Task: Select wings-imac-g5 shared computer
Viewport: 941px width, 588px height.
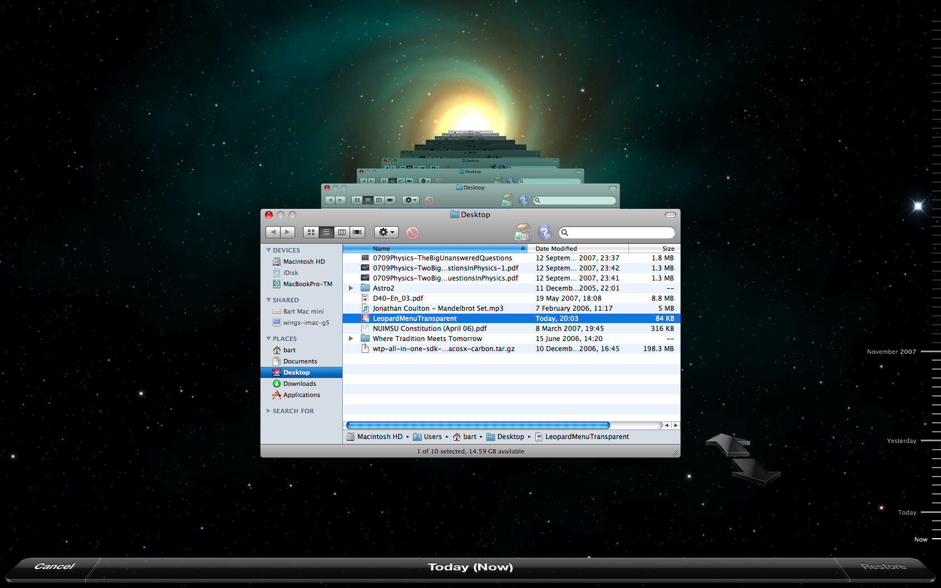Action: [301, 323]
